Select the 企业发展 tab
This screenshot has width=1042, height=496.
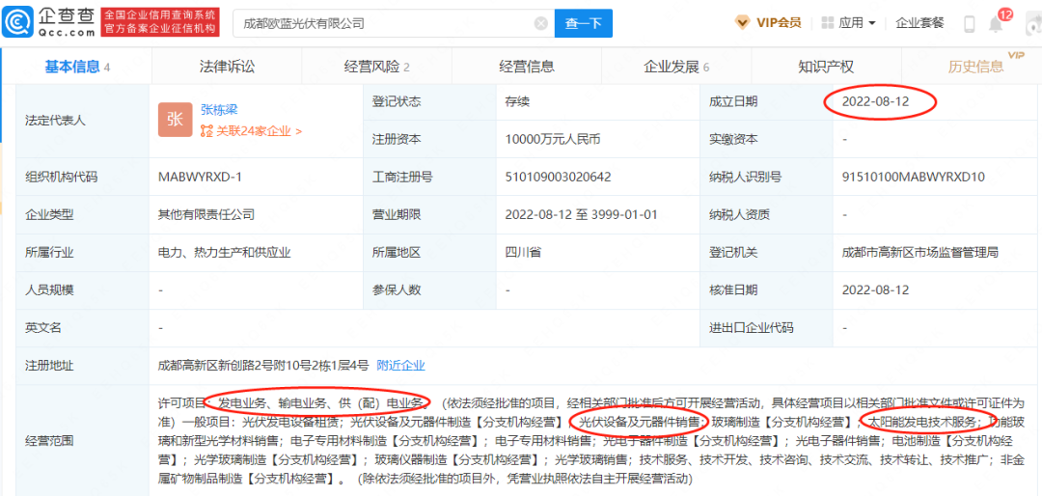675,67
